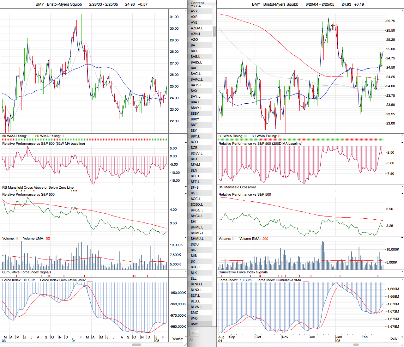Click the daily chart title BMY 8/20/04 - 2/25/05
The image size is (404, 347).
308,4
